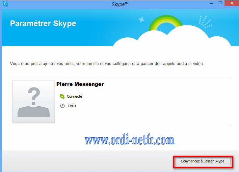Close the Skype window
This screenshot has height=172, width=239.
click(232, 3)
